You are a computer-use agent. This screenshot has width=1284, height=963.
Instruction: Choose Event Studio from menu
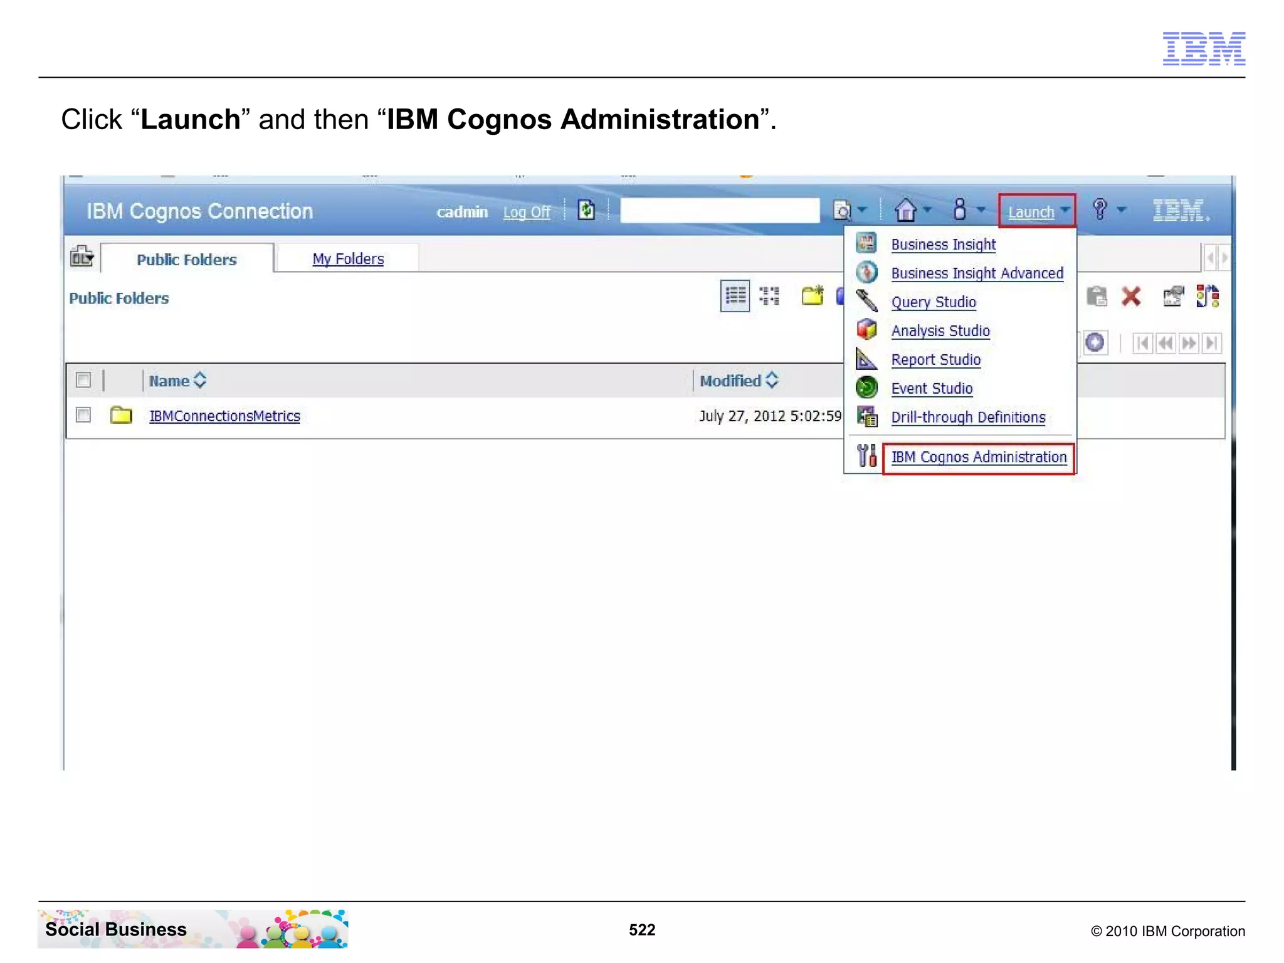pyautogui.click(x=932, y=388)
